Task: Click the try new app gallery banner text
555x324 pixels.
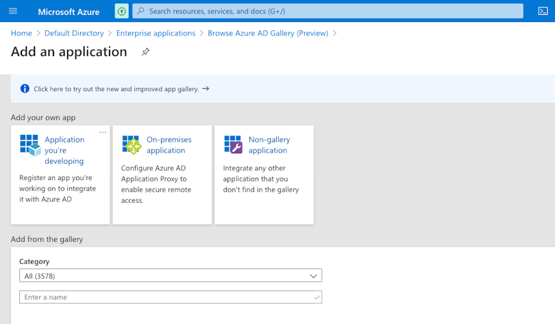Action: tap(116, 89)
